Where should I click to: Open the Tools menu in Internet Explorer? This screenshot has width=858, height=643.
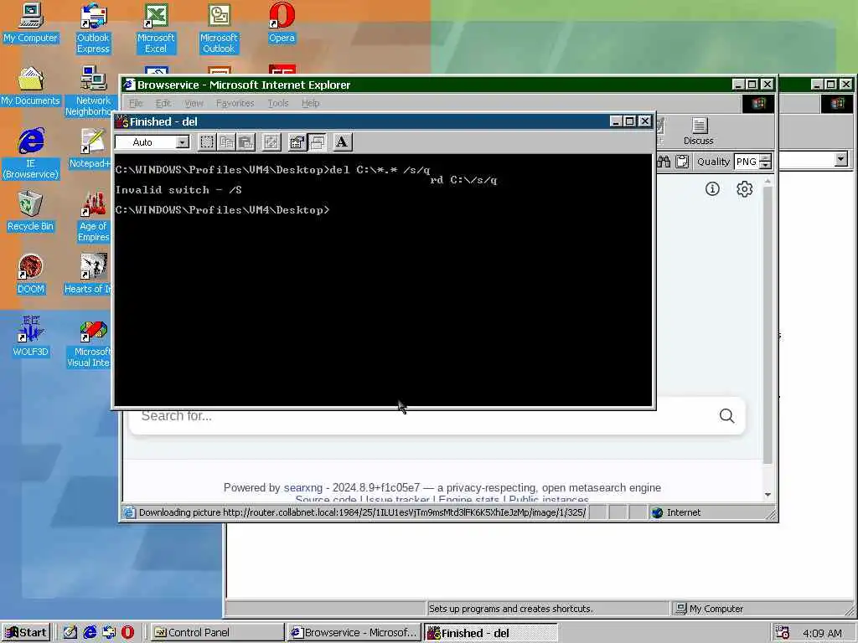278,103
